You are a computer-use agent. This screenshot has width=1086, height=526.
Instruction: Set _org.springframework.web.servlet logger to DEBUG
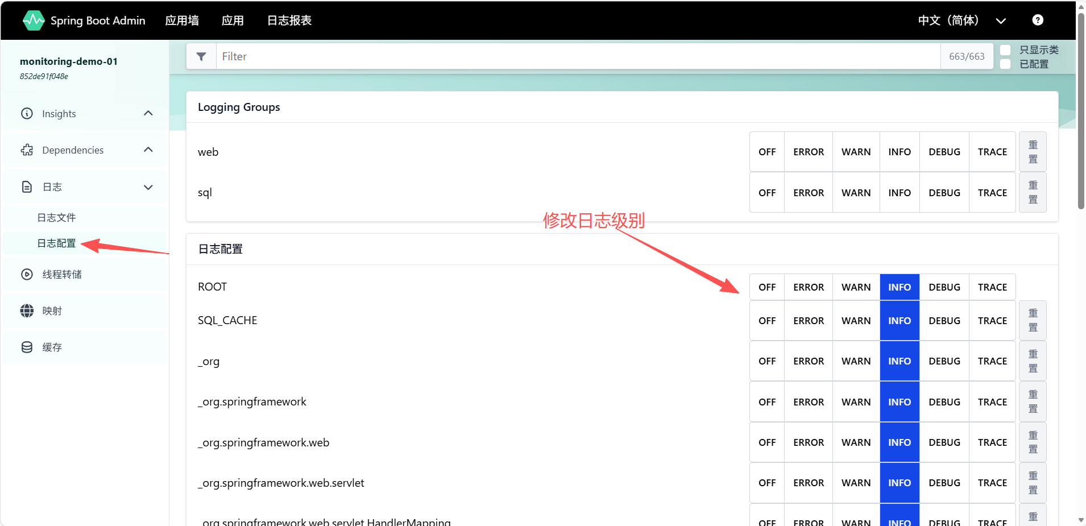pos(944,483)
